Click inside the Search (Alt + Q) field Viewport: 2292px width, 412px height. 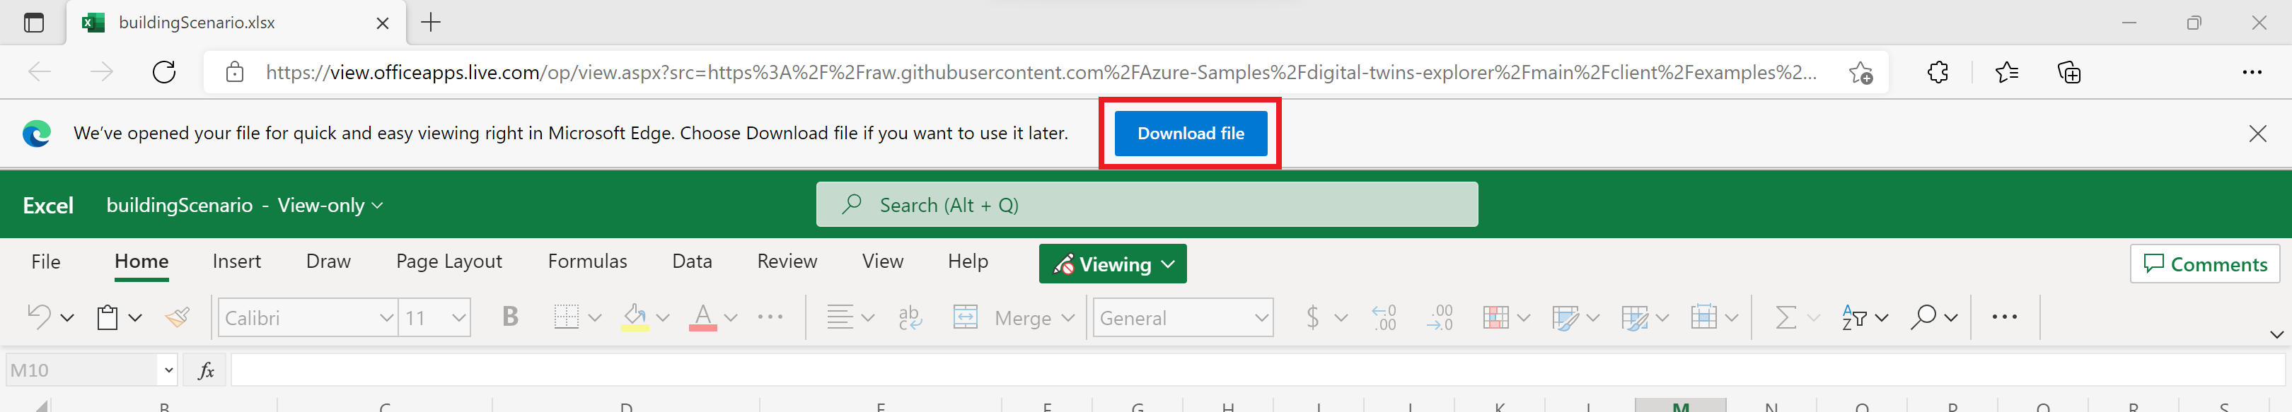point(1148,204)
